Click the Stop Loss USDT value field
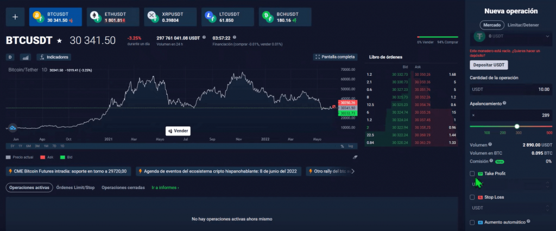Image resolution: width=556 pixels, height=231 pixels. [511, 208]
